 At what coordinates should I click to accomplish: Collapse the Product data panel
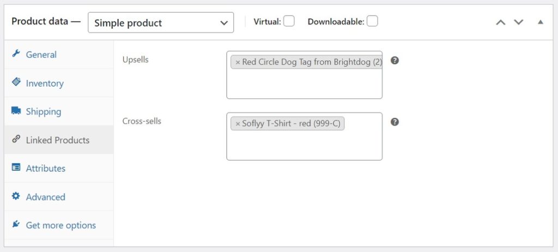[x=541, y=22]
